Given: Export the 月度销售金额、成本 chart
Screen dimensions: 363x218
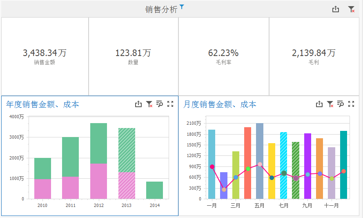Looking at the screenshot, I should (319, 104).
